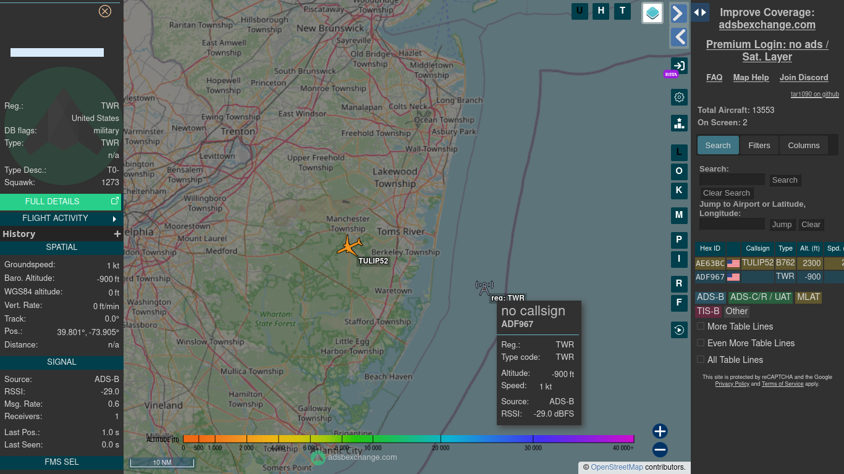The height and width of the screenshot is (474, 844).
Task: Sort table by Hex ID column
Action: tap(710, 248)
